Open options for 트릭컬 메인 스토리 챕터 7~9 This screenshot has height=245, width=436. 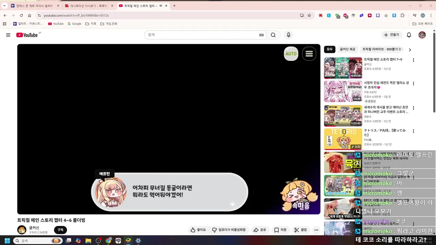coord(414,60)
